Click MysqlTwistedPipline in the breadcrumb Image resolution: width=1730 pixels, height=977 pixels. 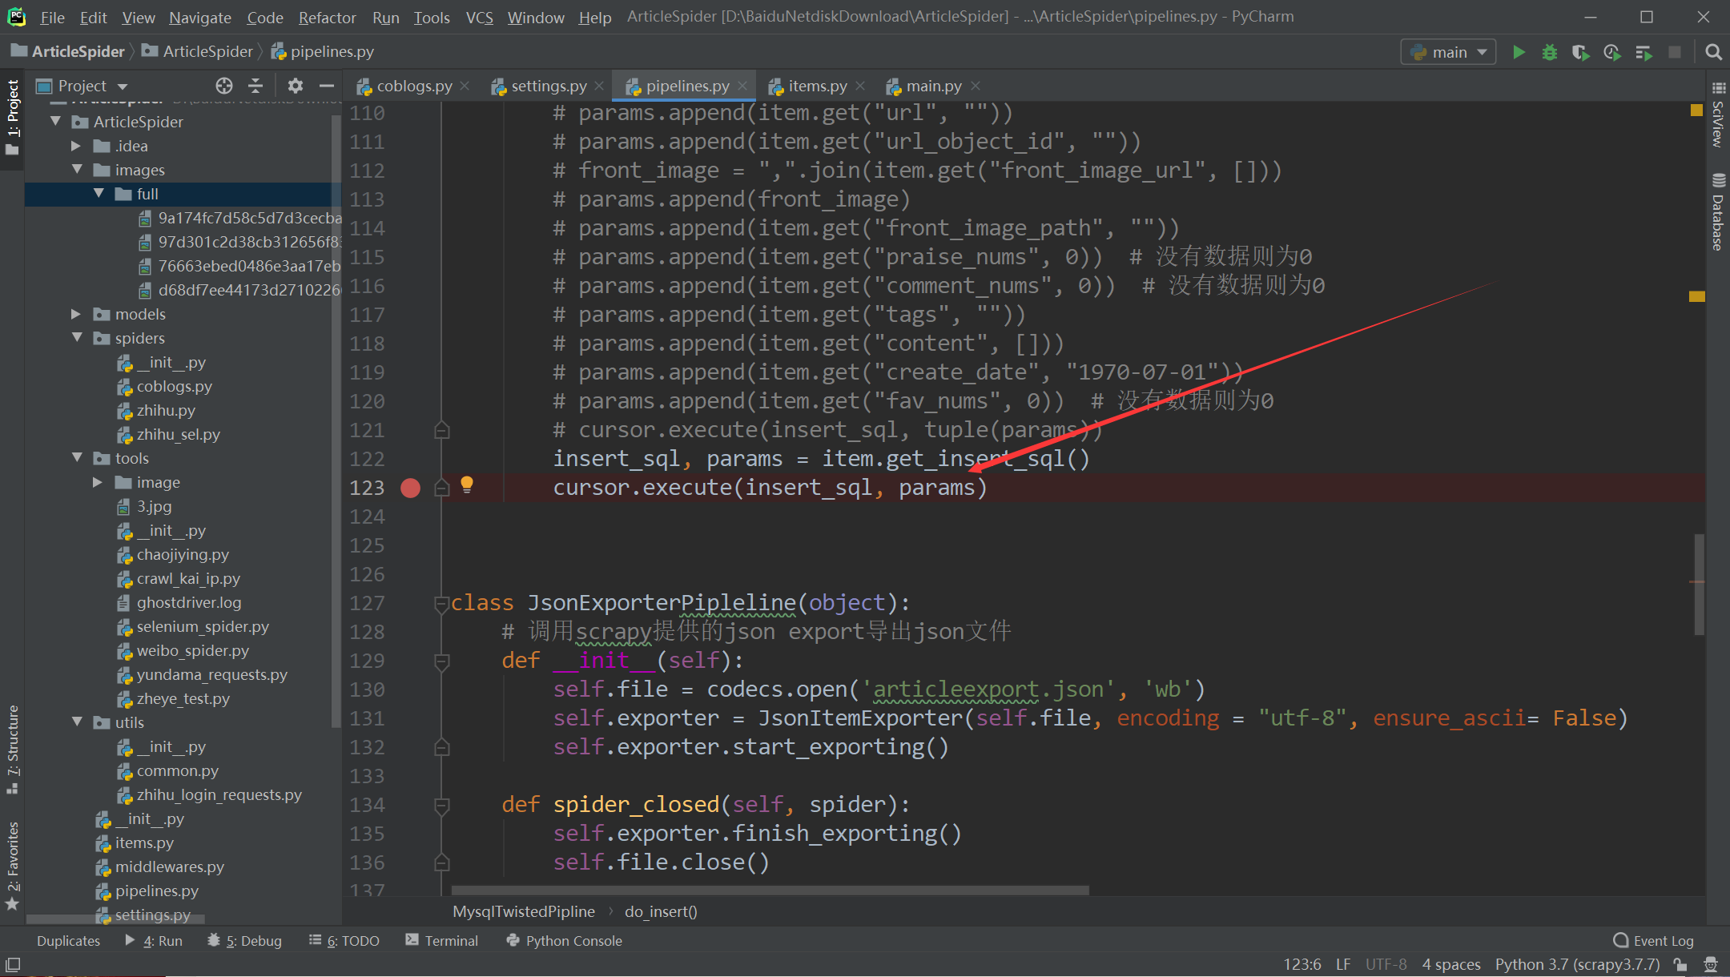point(524,911)
